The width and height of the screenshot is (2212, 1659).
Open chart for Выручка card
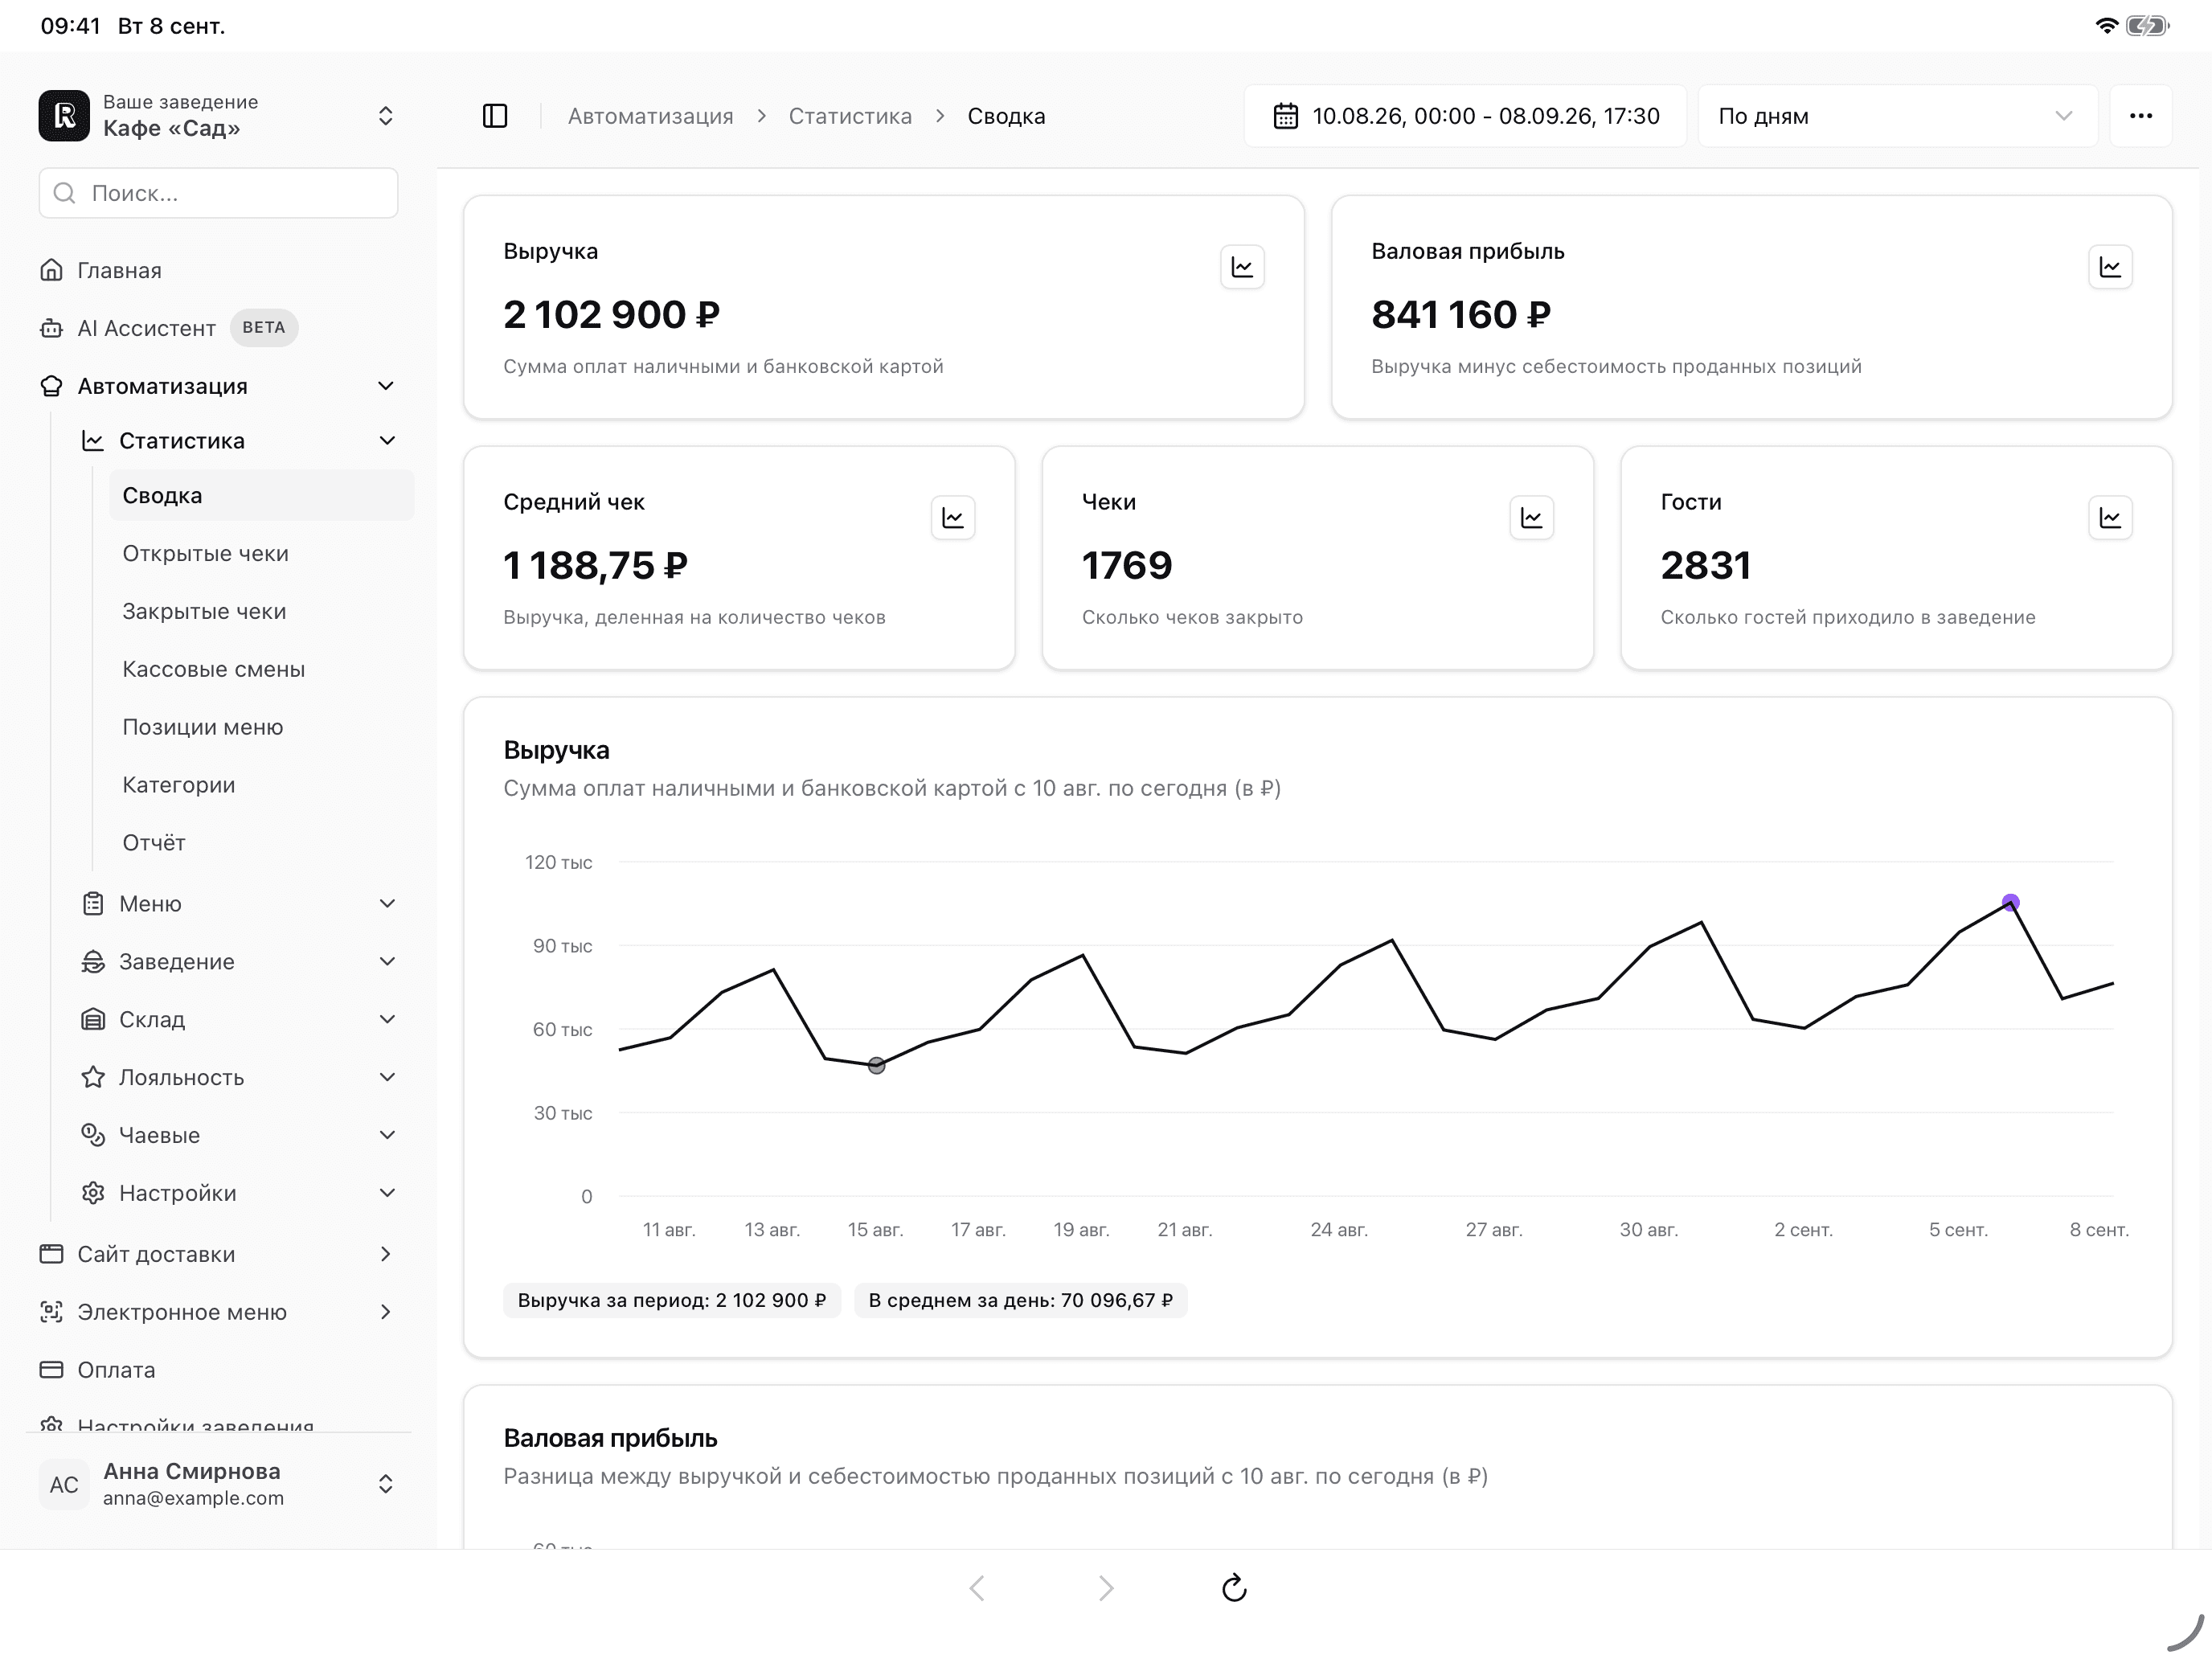tap(1242, 267)
